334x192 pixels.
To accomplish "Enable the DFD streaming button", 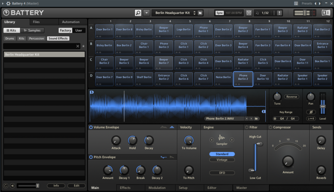I will pyautogui.click(x=222, y=173).
